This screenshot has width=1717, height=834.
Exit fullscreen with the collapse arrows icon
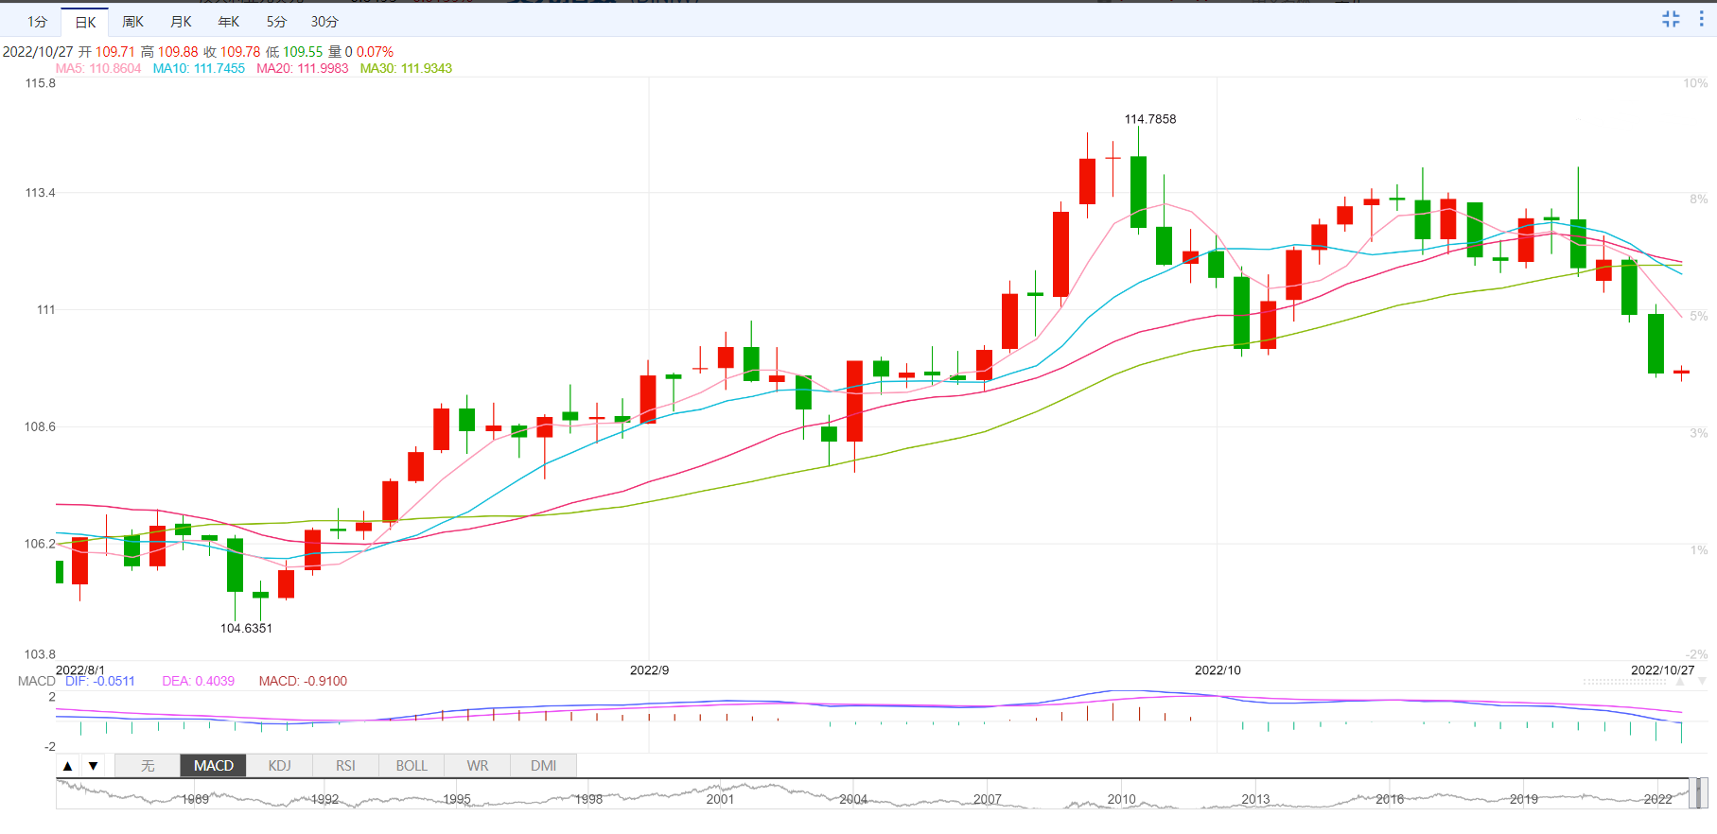click(x=1671, y=19)
